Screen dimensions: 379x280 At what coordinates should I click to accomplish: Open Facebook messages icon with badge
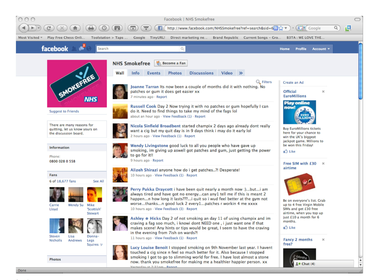(x=82, y=48)
